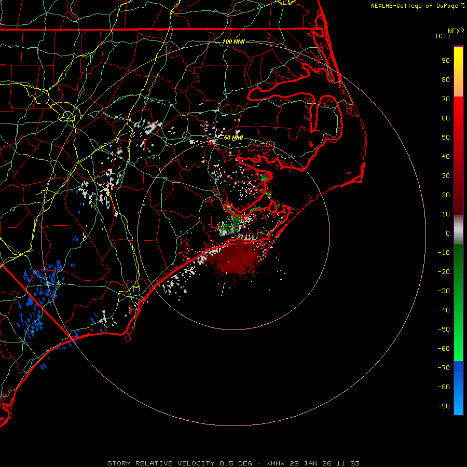Select the -60 scale value

pyautogui.click(x=444, y=349)
